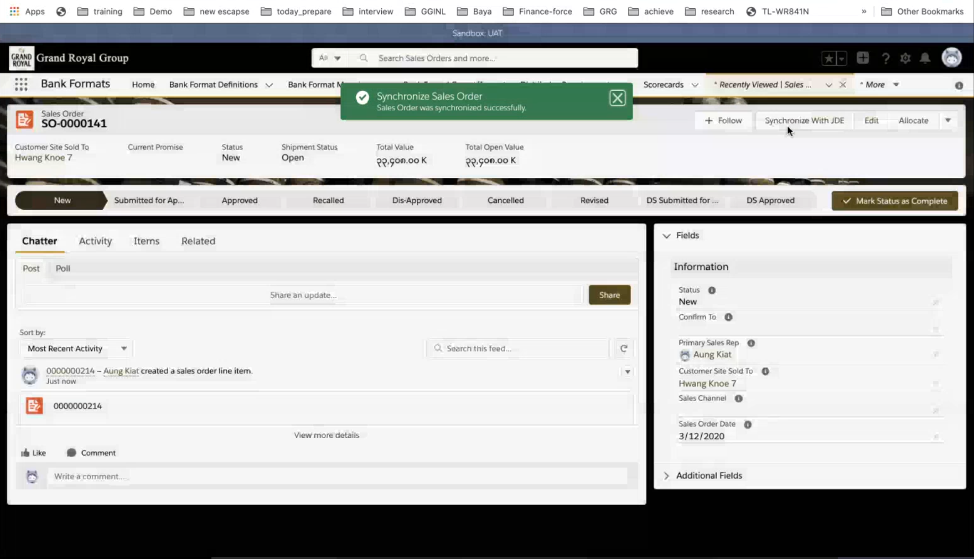The image size is (974, 559).
Task: Open the user avatar profile menu
Action: [951, 58]
